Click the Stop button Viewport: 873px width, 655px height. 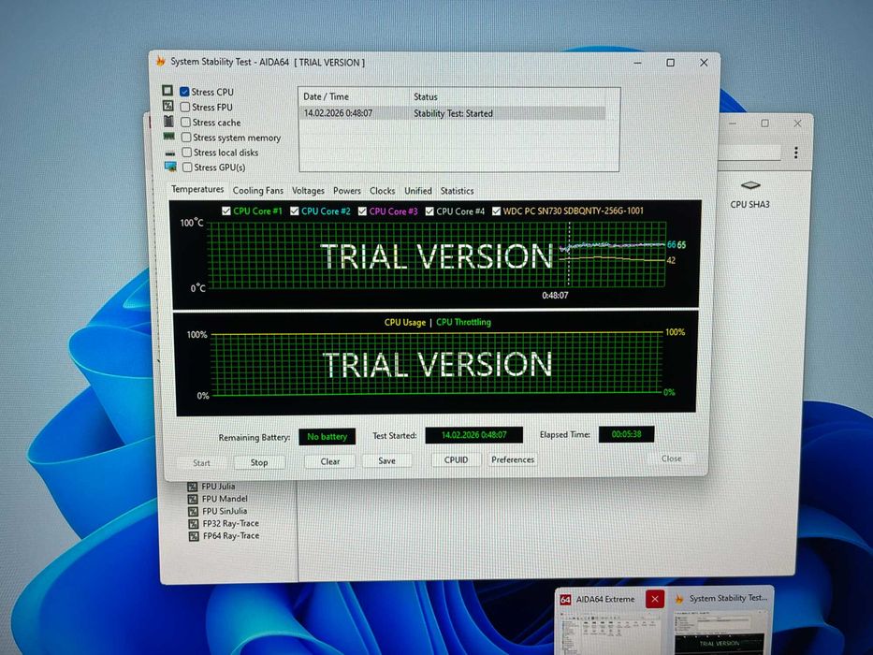tap(259, 462)
